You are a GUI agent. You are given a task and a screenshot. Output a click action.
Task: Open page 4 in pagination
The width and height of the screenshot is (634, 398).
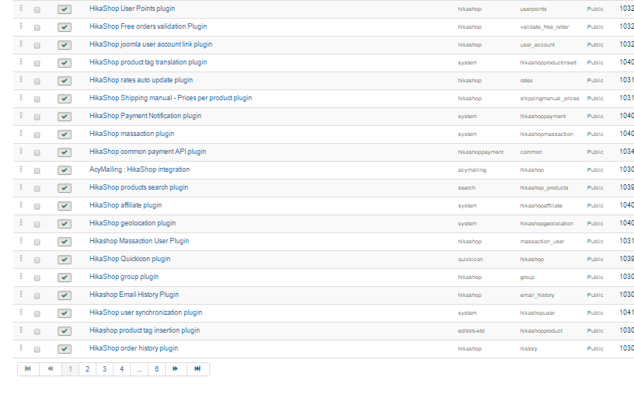[121, 369]
